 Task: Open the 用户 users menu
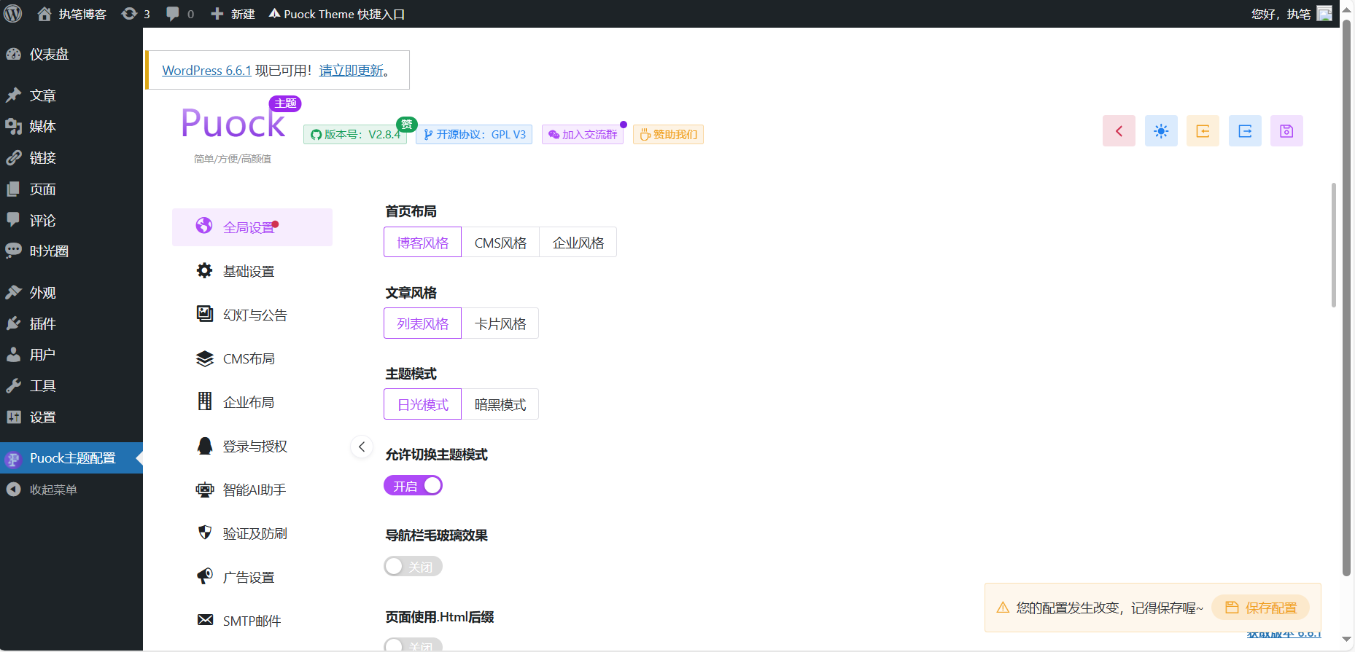(x=71, y=355)
